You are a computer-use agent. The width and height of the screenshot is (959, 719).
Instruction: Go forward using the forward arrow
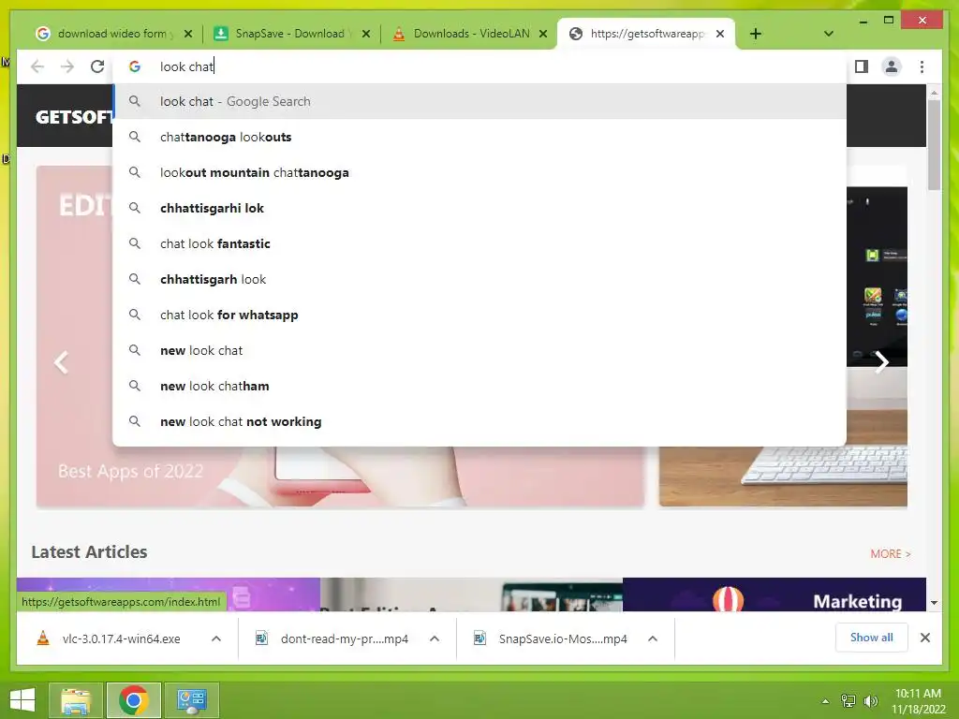[x=67, y=66]
